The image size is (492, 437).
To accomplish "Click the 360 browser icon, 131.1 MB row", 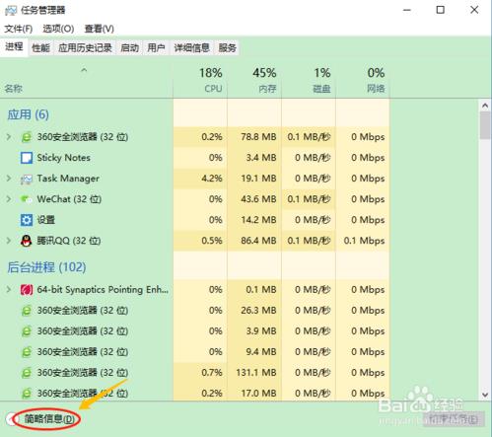I will point(27,373).
